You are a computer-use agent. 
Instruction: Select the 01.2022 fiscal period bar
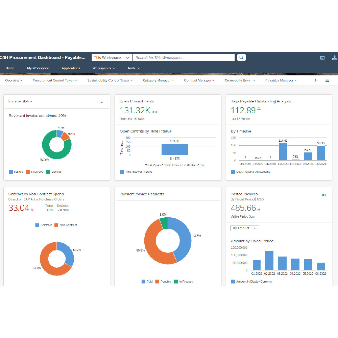click(x=257, y=265)
